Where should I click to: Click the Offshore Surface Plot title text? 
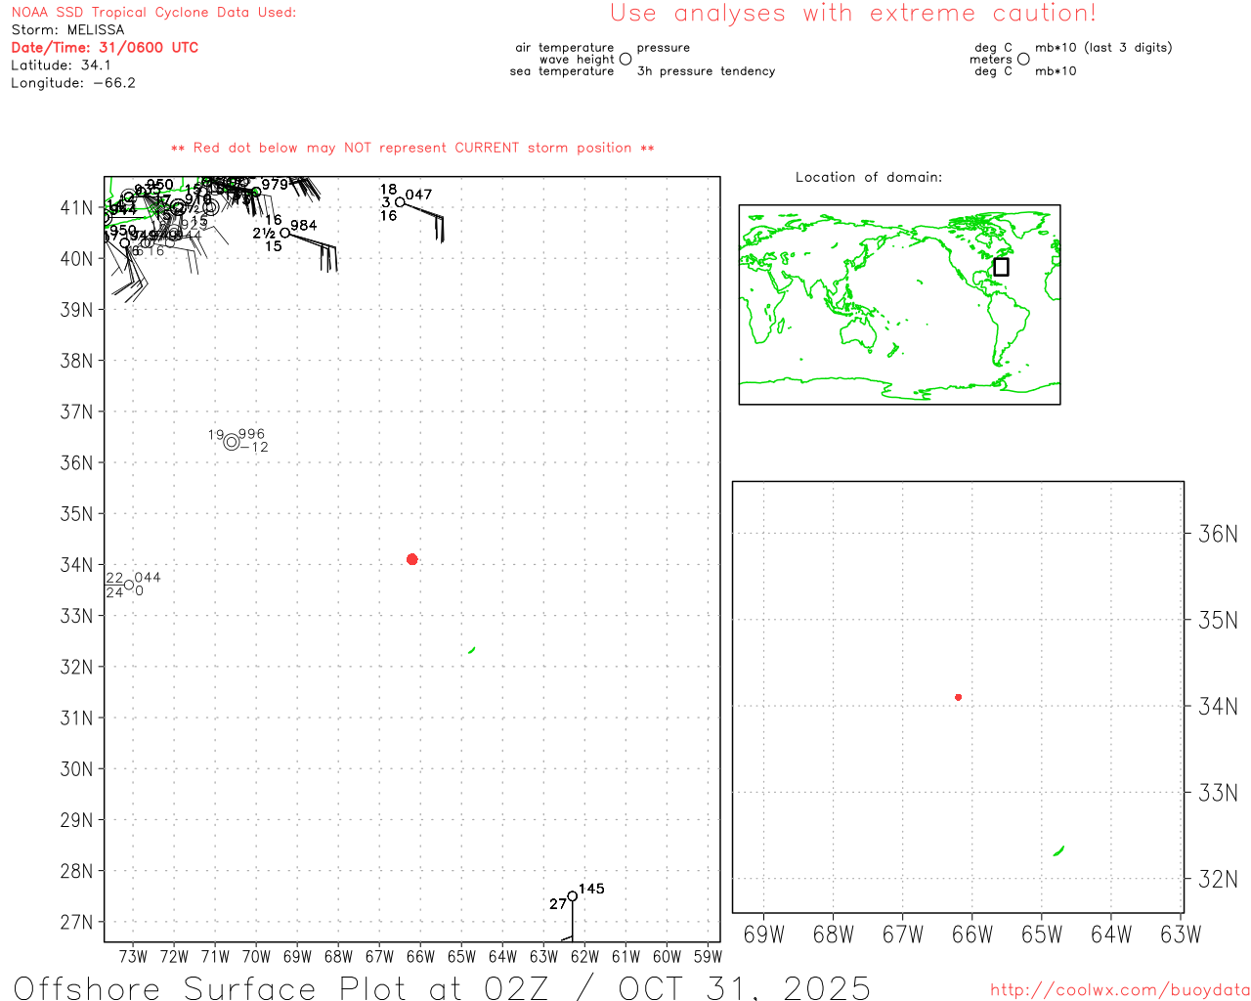point(442,987)
